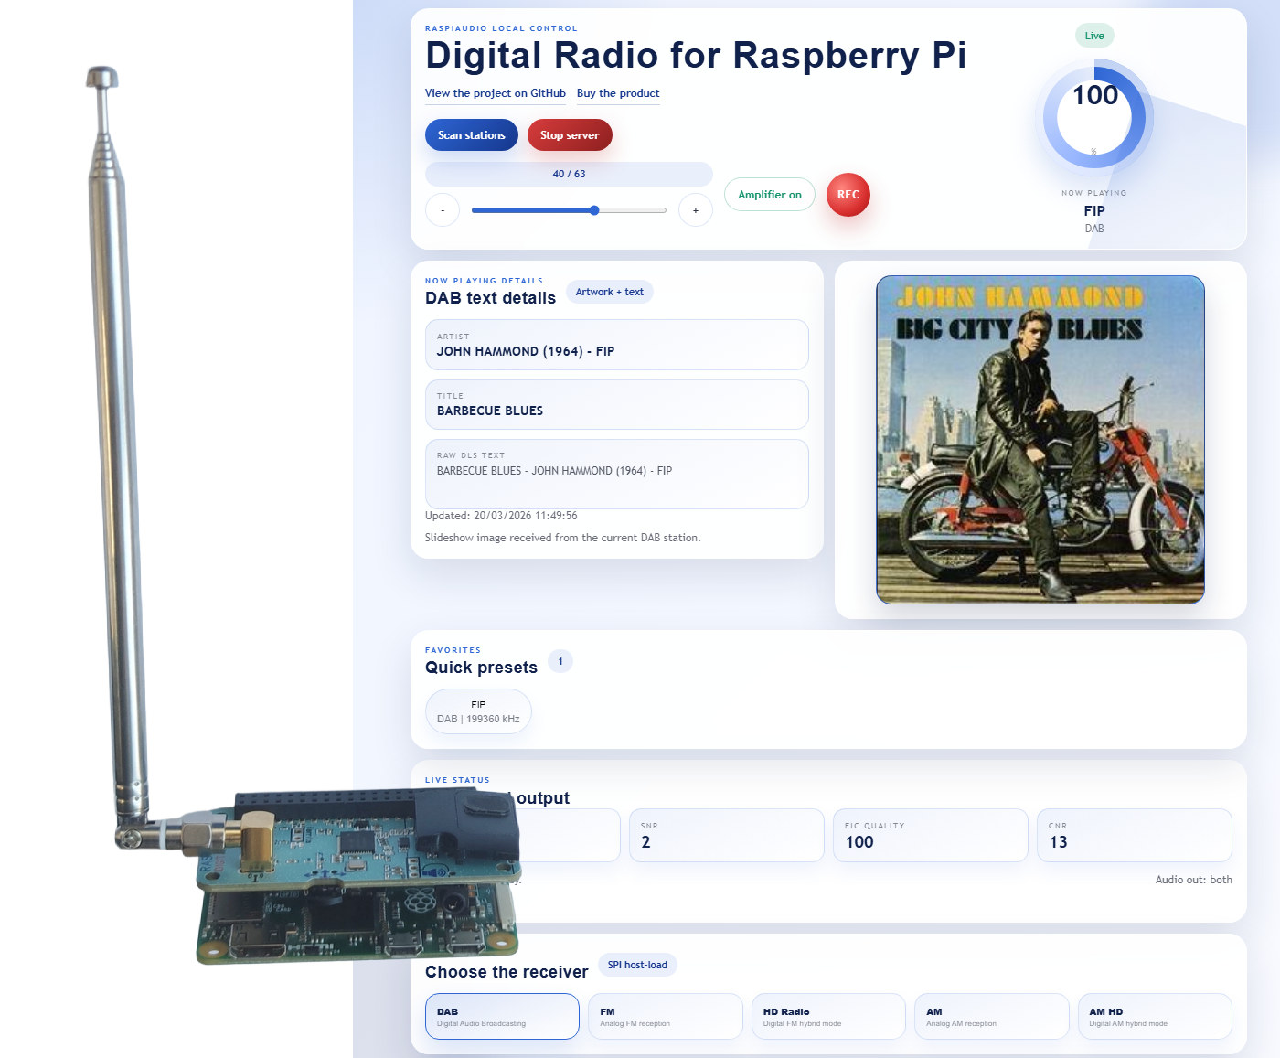Click the SPI host-load badge
This screenshot has height=1058, width=1280.
coord(637,965)
